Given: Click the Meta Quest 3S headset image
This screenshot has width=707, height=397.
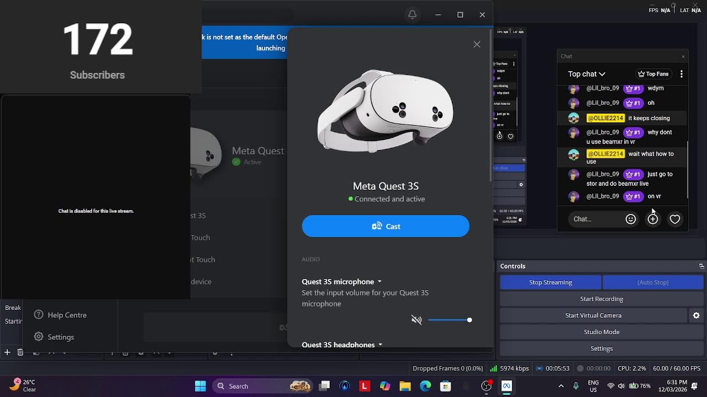Looking at the screenshot, I should click(386, 110).
